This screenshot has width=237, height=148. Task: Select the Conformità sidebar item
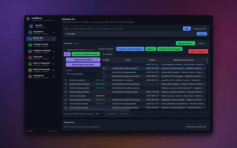(x=41, y=58)
